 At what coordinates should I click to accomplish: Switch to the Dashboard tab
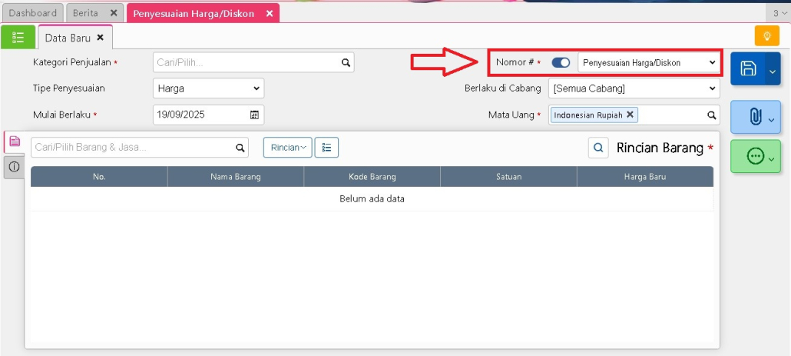click(x=32, y=13)
